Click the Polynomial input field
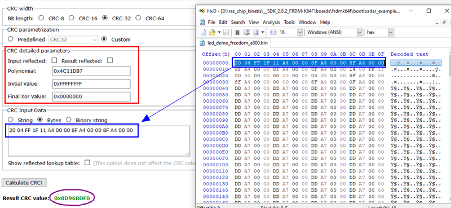 pos(91,71)
